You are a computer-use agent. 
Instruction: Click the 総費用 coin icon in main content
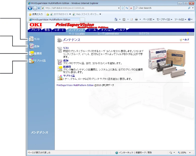point(60,69)
